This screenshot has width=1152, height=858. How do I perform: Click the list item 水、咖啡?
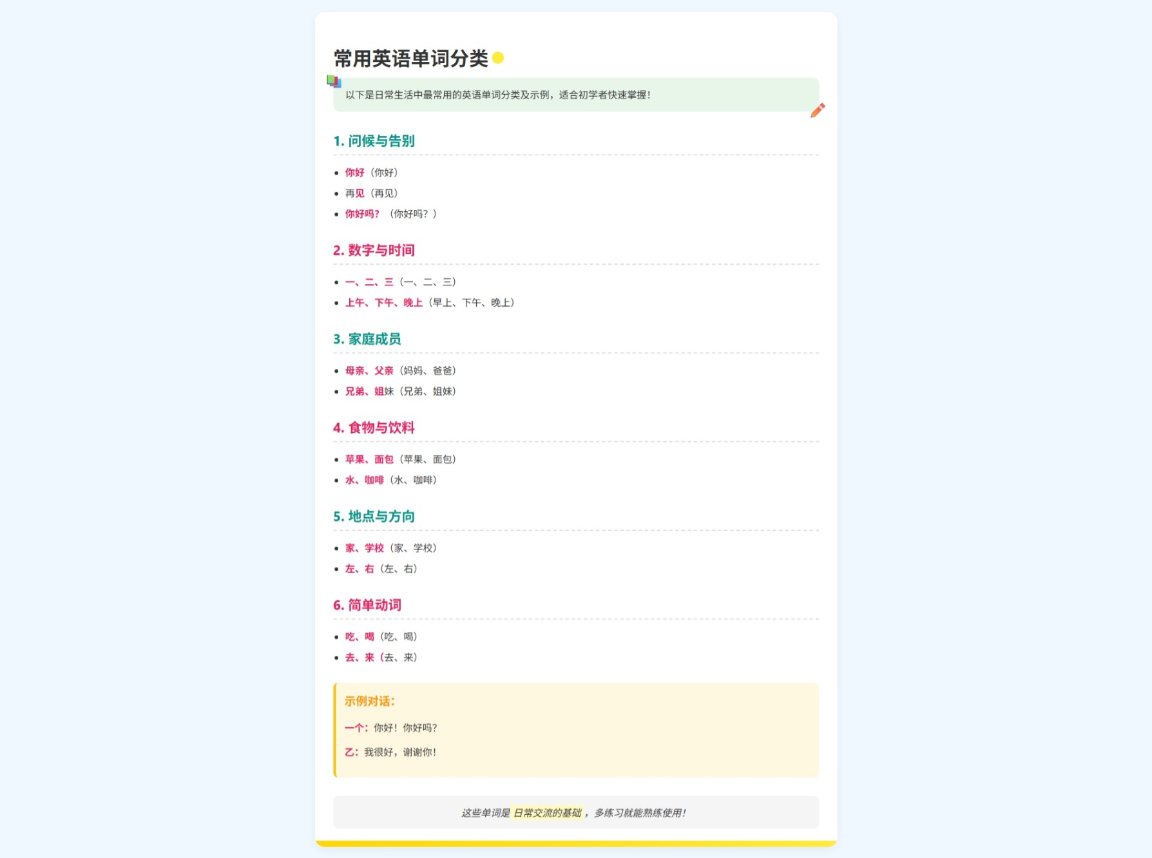click(x=391, y=480)
